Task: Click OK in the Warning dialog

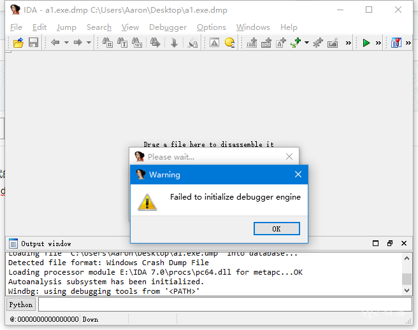Action: click(x=277, y=229)
